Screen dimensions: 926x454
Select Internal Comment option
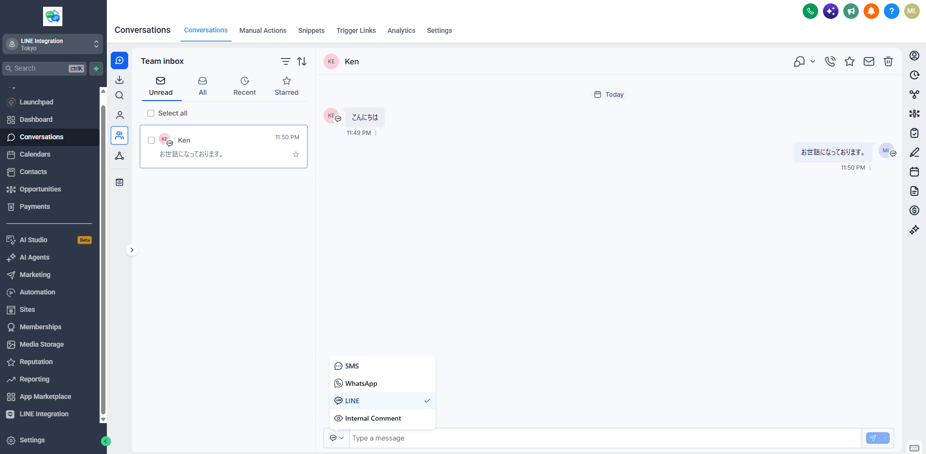click(382, 418)
